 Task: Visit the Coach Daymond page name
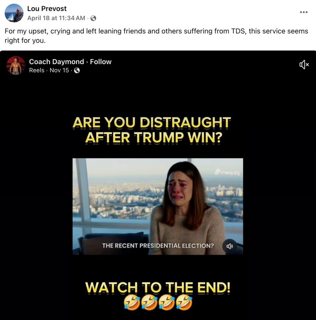tap(56, 62)
